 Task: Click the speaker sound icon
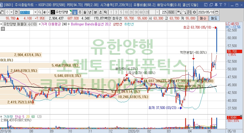pyautogui.click(x=45, y=12)
